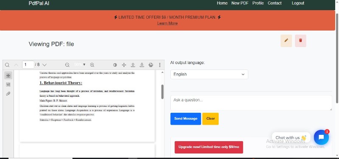Screen dimensions: 339x159
Task: Click the Viewing PDF: file title
Action: point(51,44)
